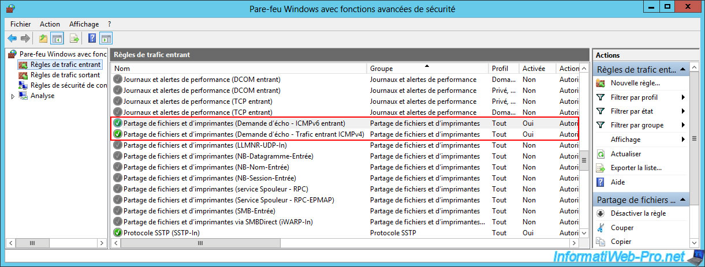Open Règles de sécurité de connexion node

click(68, 85)
